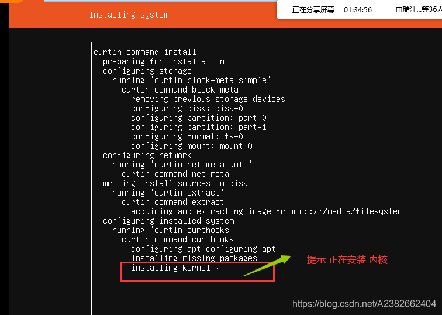Click the 'configuring partition: part-0' line
This screenshot has height=315, width=442.
198,118
